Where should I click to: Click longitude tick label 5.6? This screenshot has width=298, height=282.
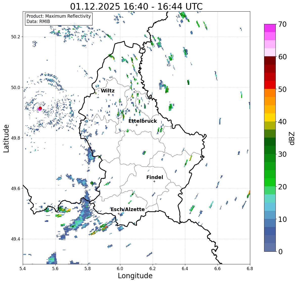pos(55,269)
